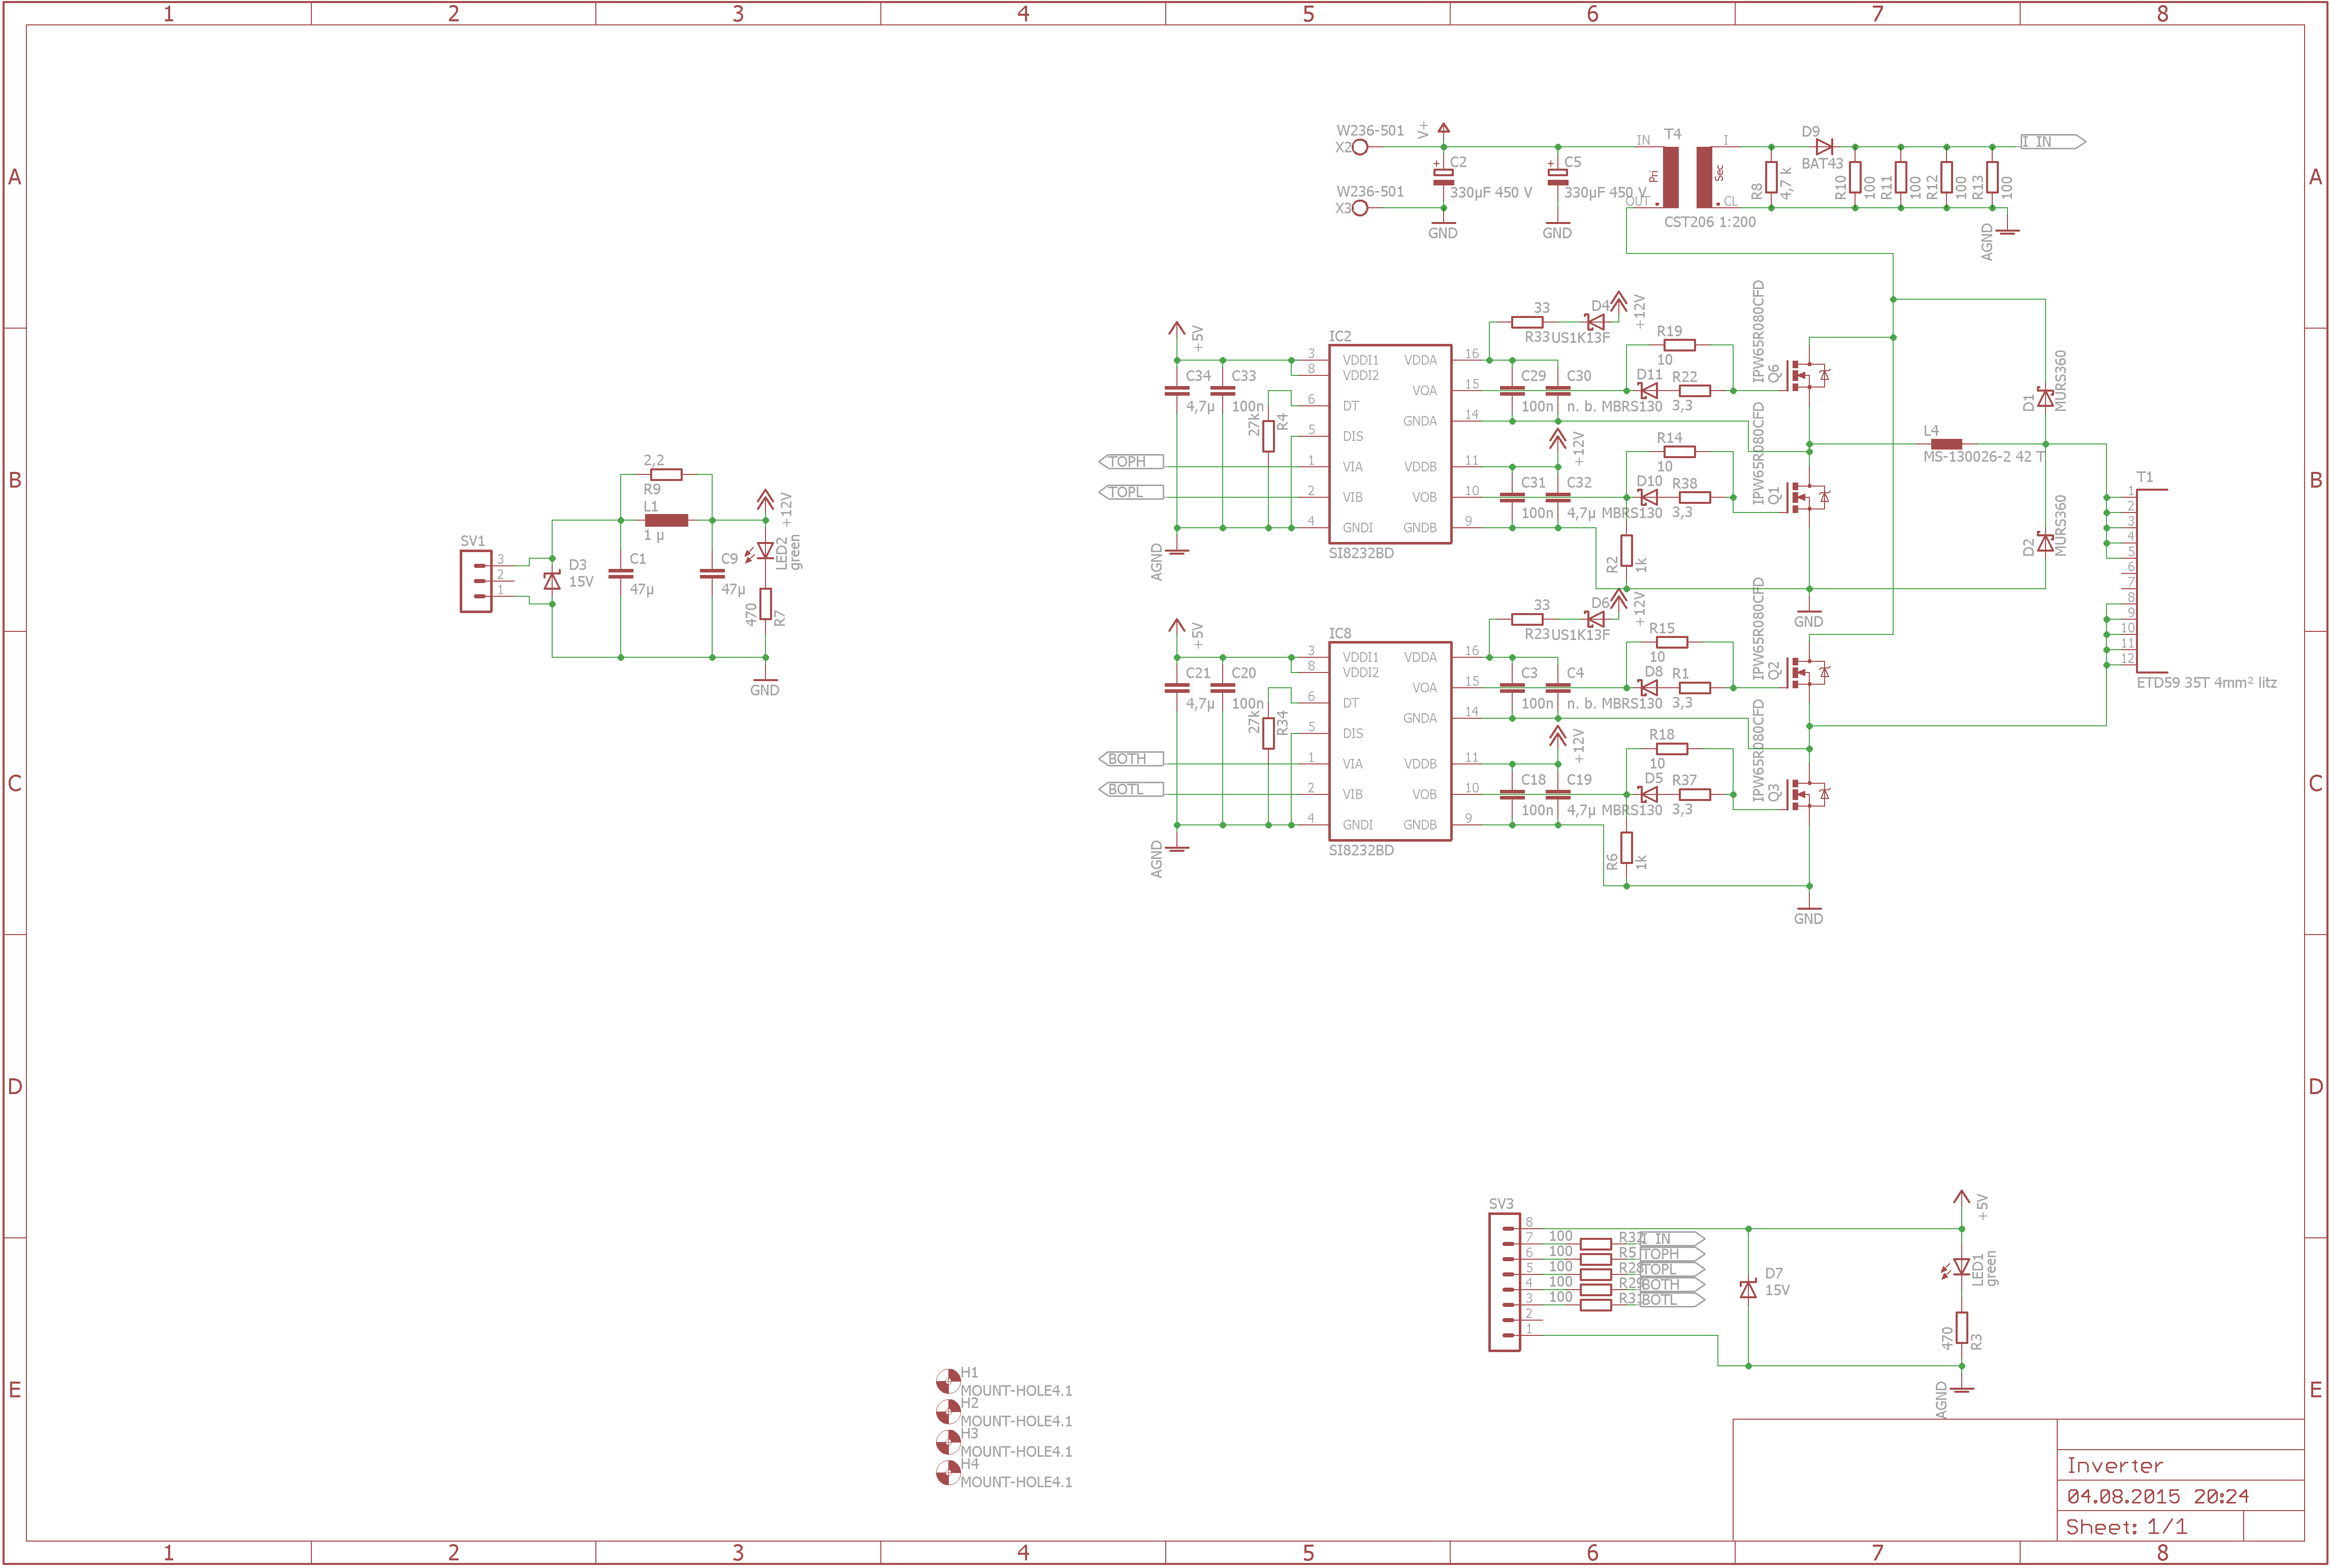The width and height of the screenshot is (2330, 1568).
Task: Select the D9 BAT43 diode symbol
Action: point(1824,146)
